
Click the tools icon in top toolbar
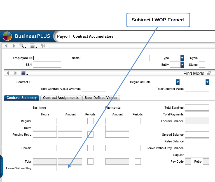(43, 46)
